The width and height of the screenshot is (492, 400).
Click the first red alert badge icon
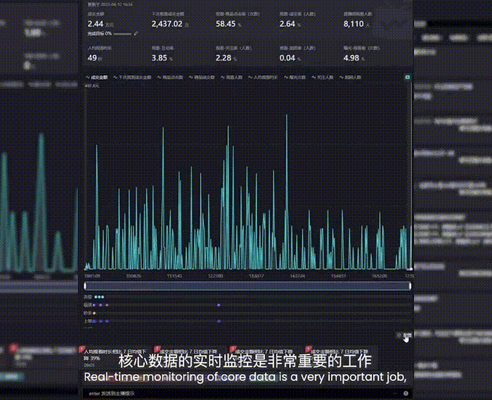82,348
